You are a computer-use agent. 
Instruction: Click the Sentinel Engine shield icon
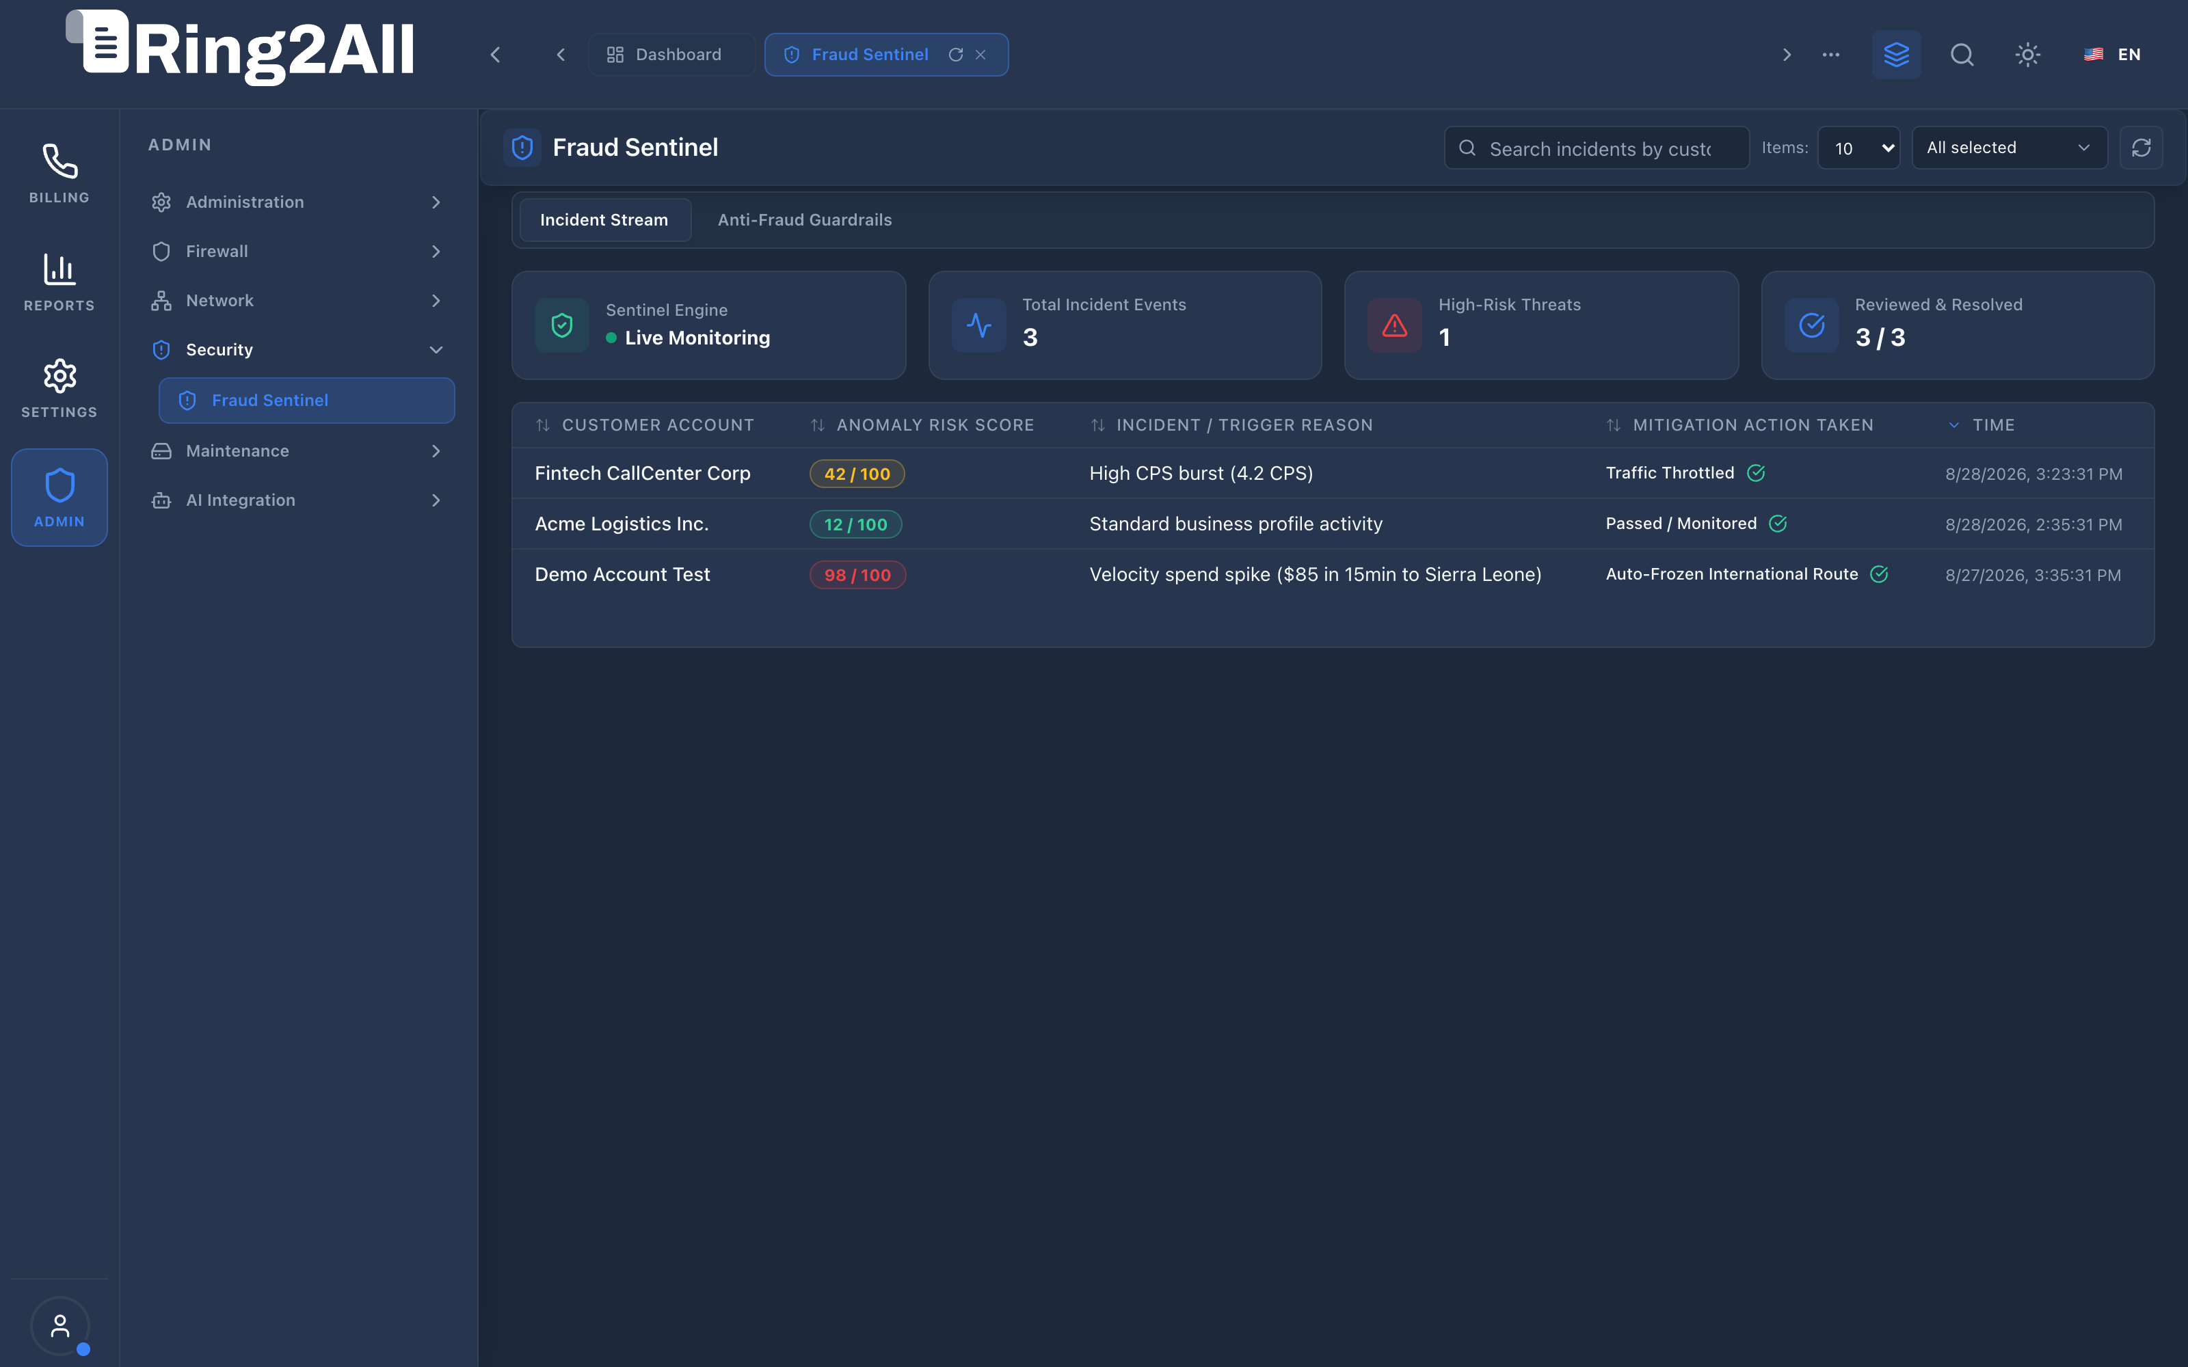coord(561,325)
